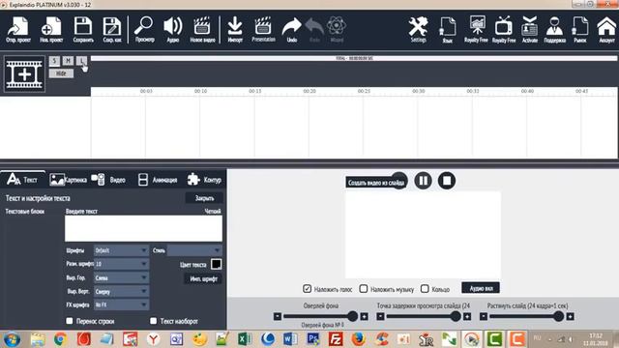Pick a color from the Цвет текста swatch
Viewport: 619px width, 348px height.
[216, 264]
